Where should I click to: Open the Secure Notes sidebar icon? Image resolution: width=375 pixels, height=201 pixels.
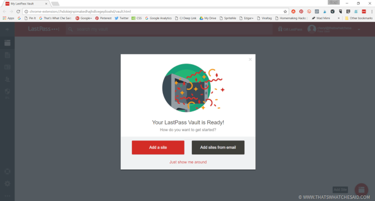7,55
